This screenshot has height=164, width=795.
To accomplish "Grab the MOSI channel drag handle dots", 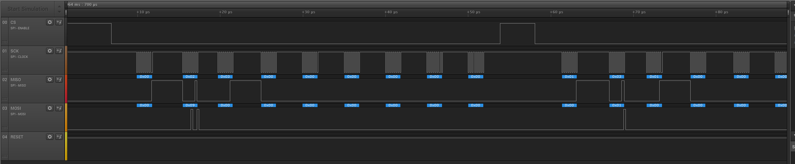I will (x=4, y=128).
